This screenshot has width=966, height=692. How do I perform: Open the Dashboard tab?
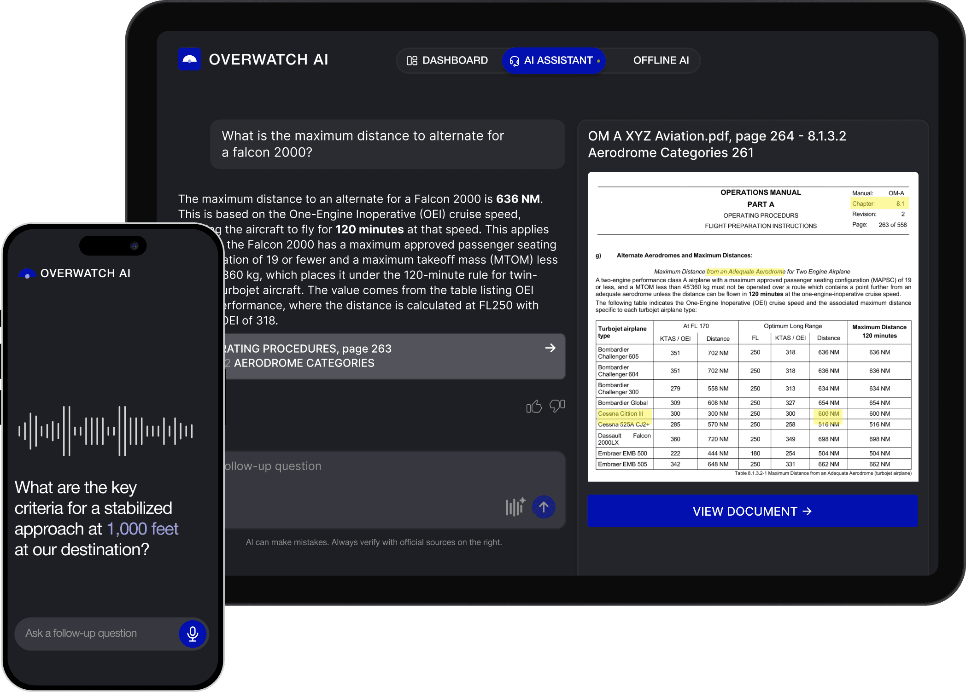[x=447, y=60]
